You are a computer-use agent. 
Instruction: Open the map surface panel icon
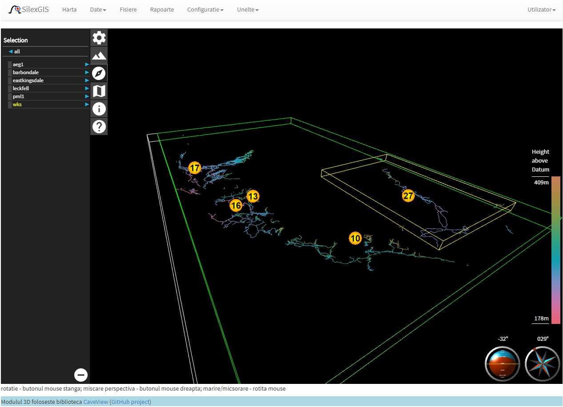99,91
